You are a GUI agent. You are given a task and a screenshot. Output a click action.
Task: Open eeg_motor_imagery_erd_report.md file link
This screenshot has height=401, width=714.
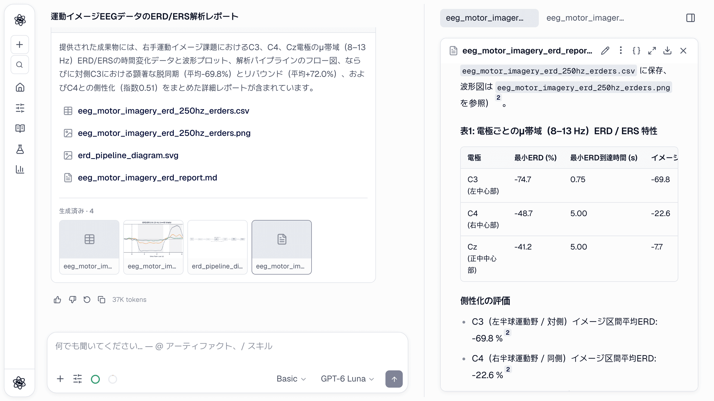pos(147,178)
